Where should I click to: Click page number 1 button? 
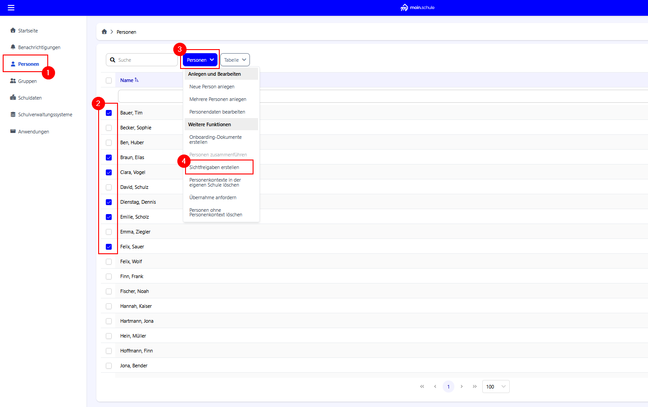pyautogui.click(x=449, y=387)
